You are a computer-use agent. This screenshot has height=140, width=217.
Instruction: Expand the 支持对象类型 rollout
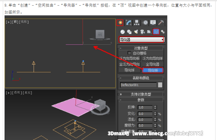click(x=141, y=94)
